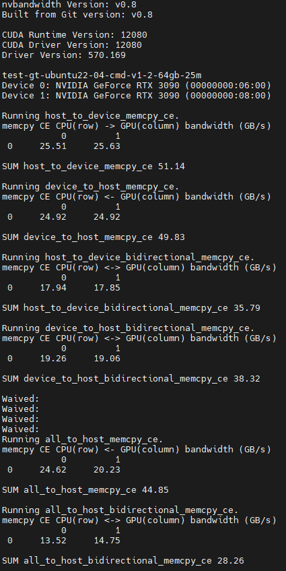
Task: Click the 20.23 bandwidth value
Action: click(107, 470)
